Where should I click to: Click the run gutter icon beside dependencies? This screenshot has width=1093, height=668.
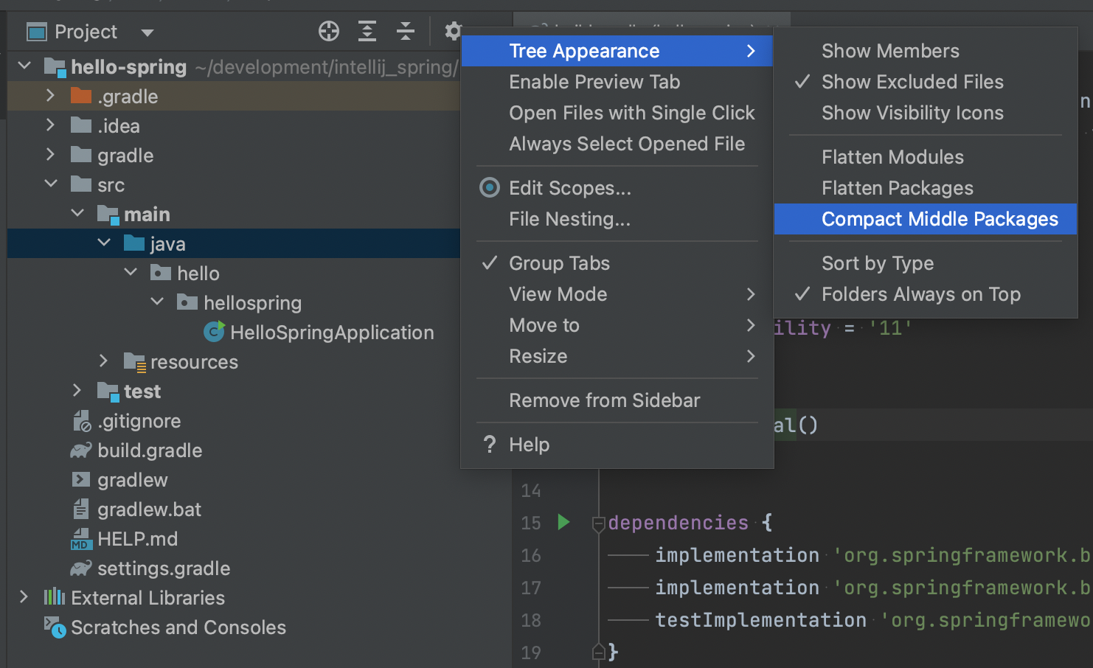tap(563, 522)
